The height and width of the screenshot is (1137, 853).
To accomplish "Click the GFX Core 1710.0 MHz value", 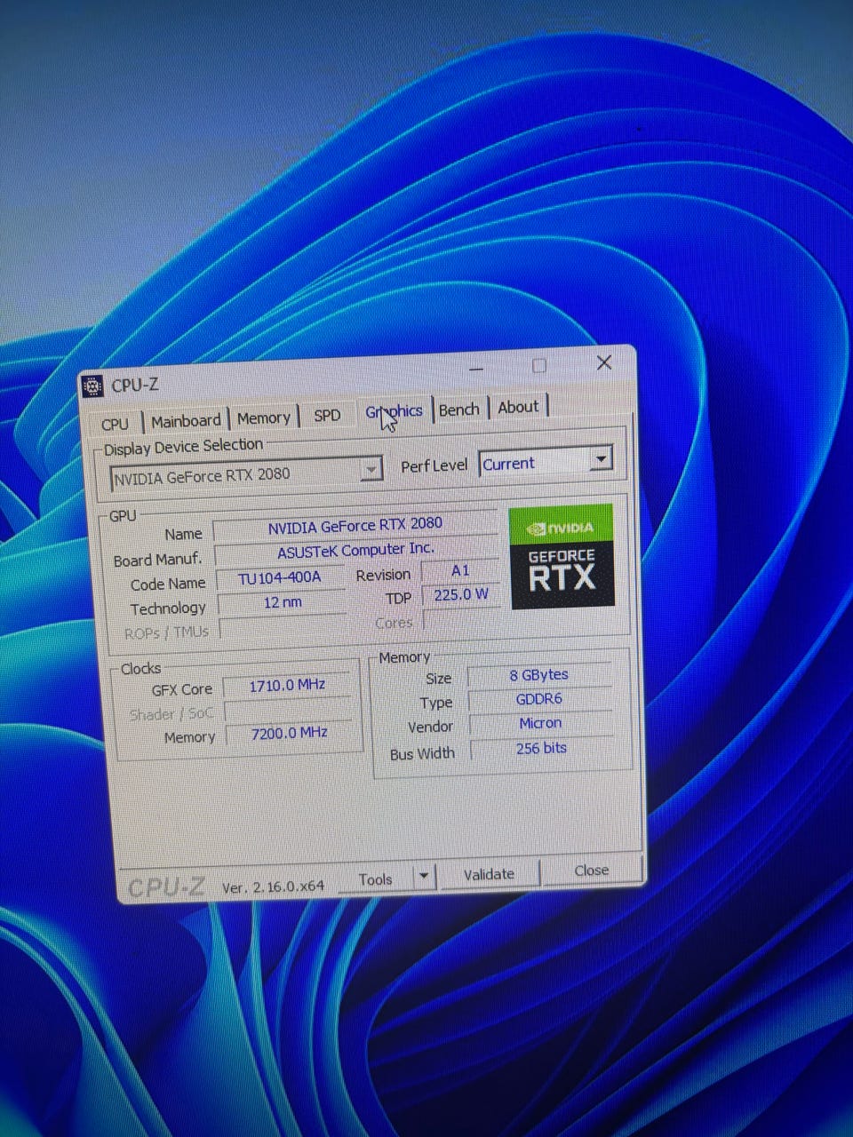I will (287, 685).
